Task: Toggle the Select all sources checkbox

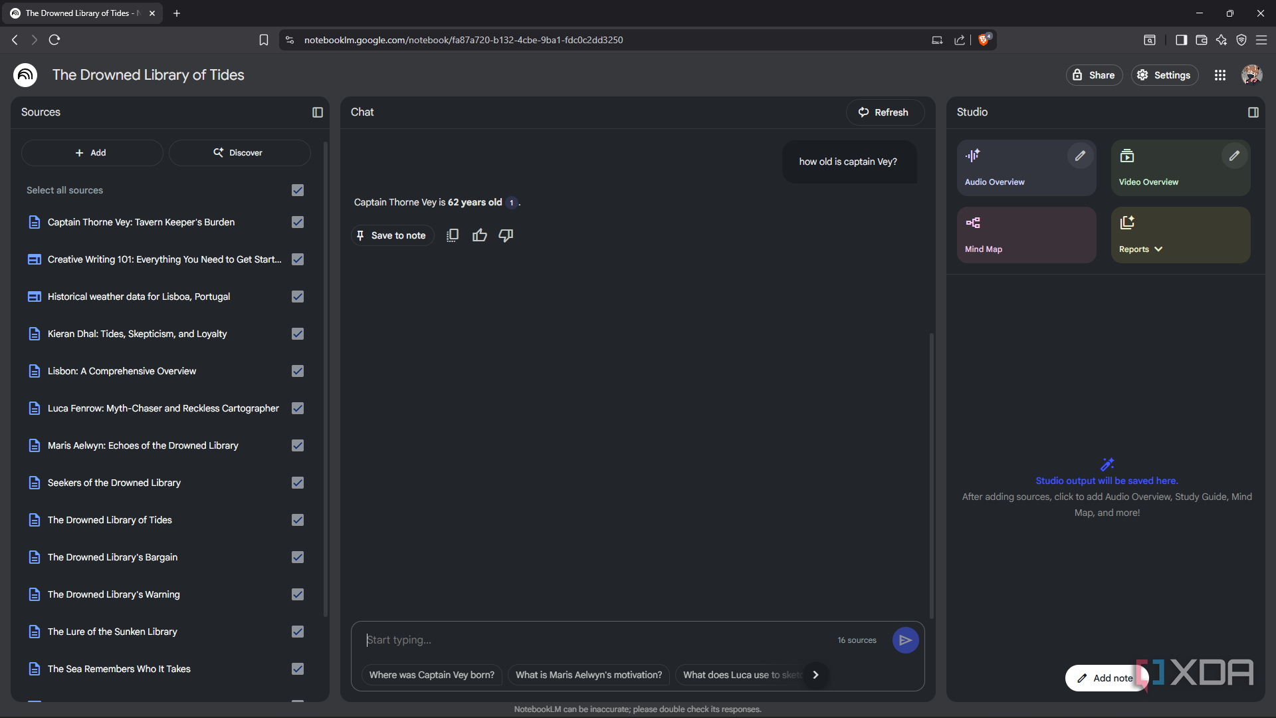Action: [x=298, y=190]
